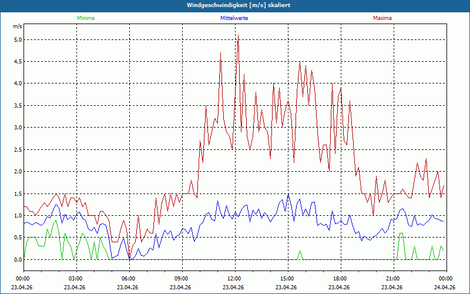The image size is (470, 294).
Task: Click the 24.04.26 date label
Action: click(445, 288)
